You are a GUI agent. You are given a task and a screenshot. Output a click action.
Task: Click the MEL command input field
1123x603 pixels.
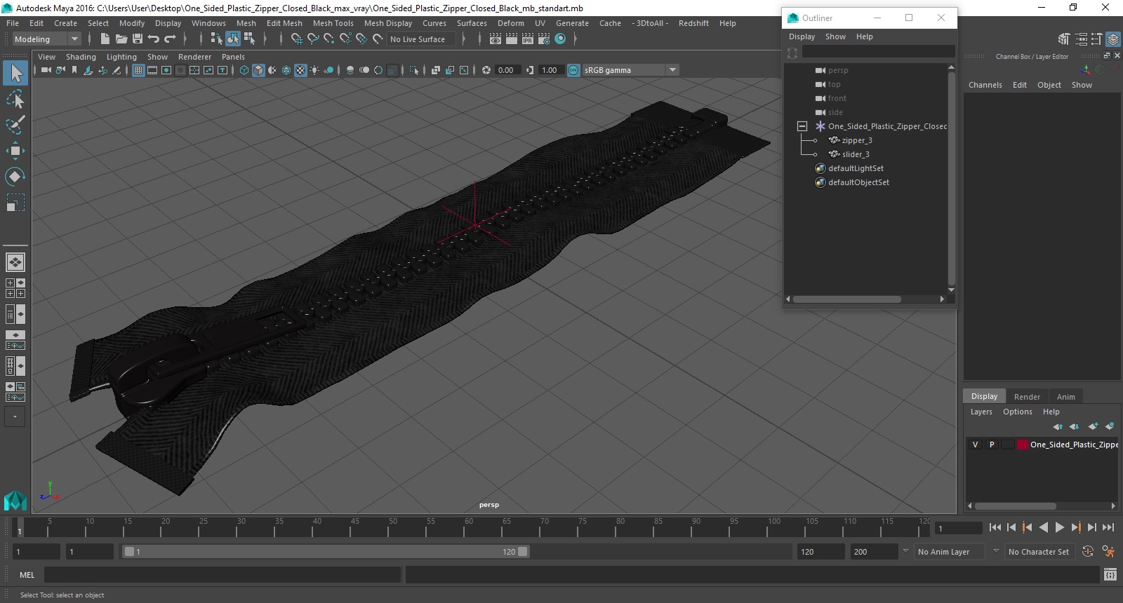(x=222, y=575)
